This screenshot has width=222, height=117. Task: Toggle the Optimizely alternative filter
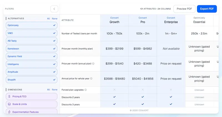tap(32, 25)
